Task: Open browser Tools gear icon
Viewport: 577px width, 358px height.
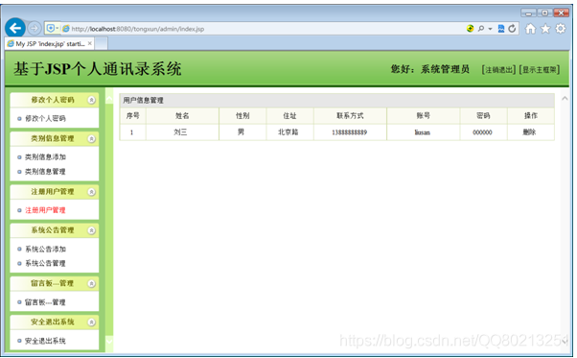Action: pyautogui.click(x=561, y=29)
